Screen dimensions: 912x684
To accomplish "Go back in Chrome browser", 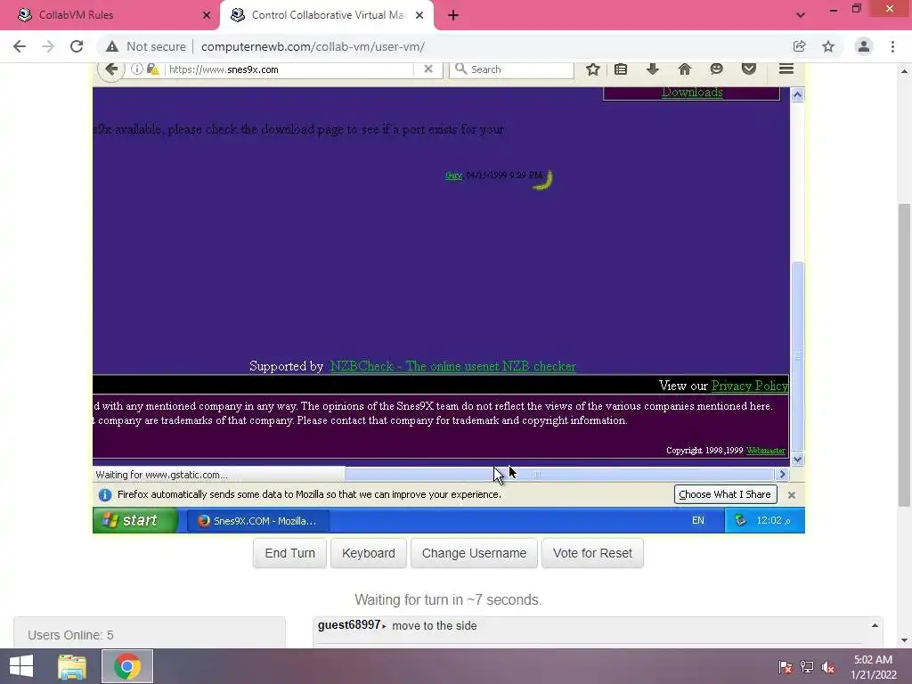I will pos(20,46).
